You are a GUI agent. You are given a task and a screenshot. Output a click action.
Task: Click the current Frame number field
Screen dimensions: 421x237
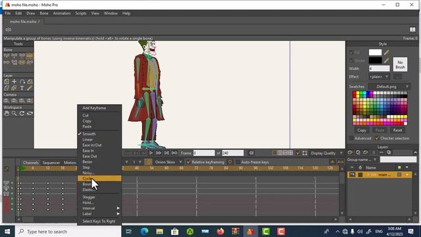(204, 153)
